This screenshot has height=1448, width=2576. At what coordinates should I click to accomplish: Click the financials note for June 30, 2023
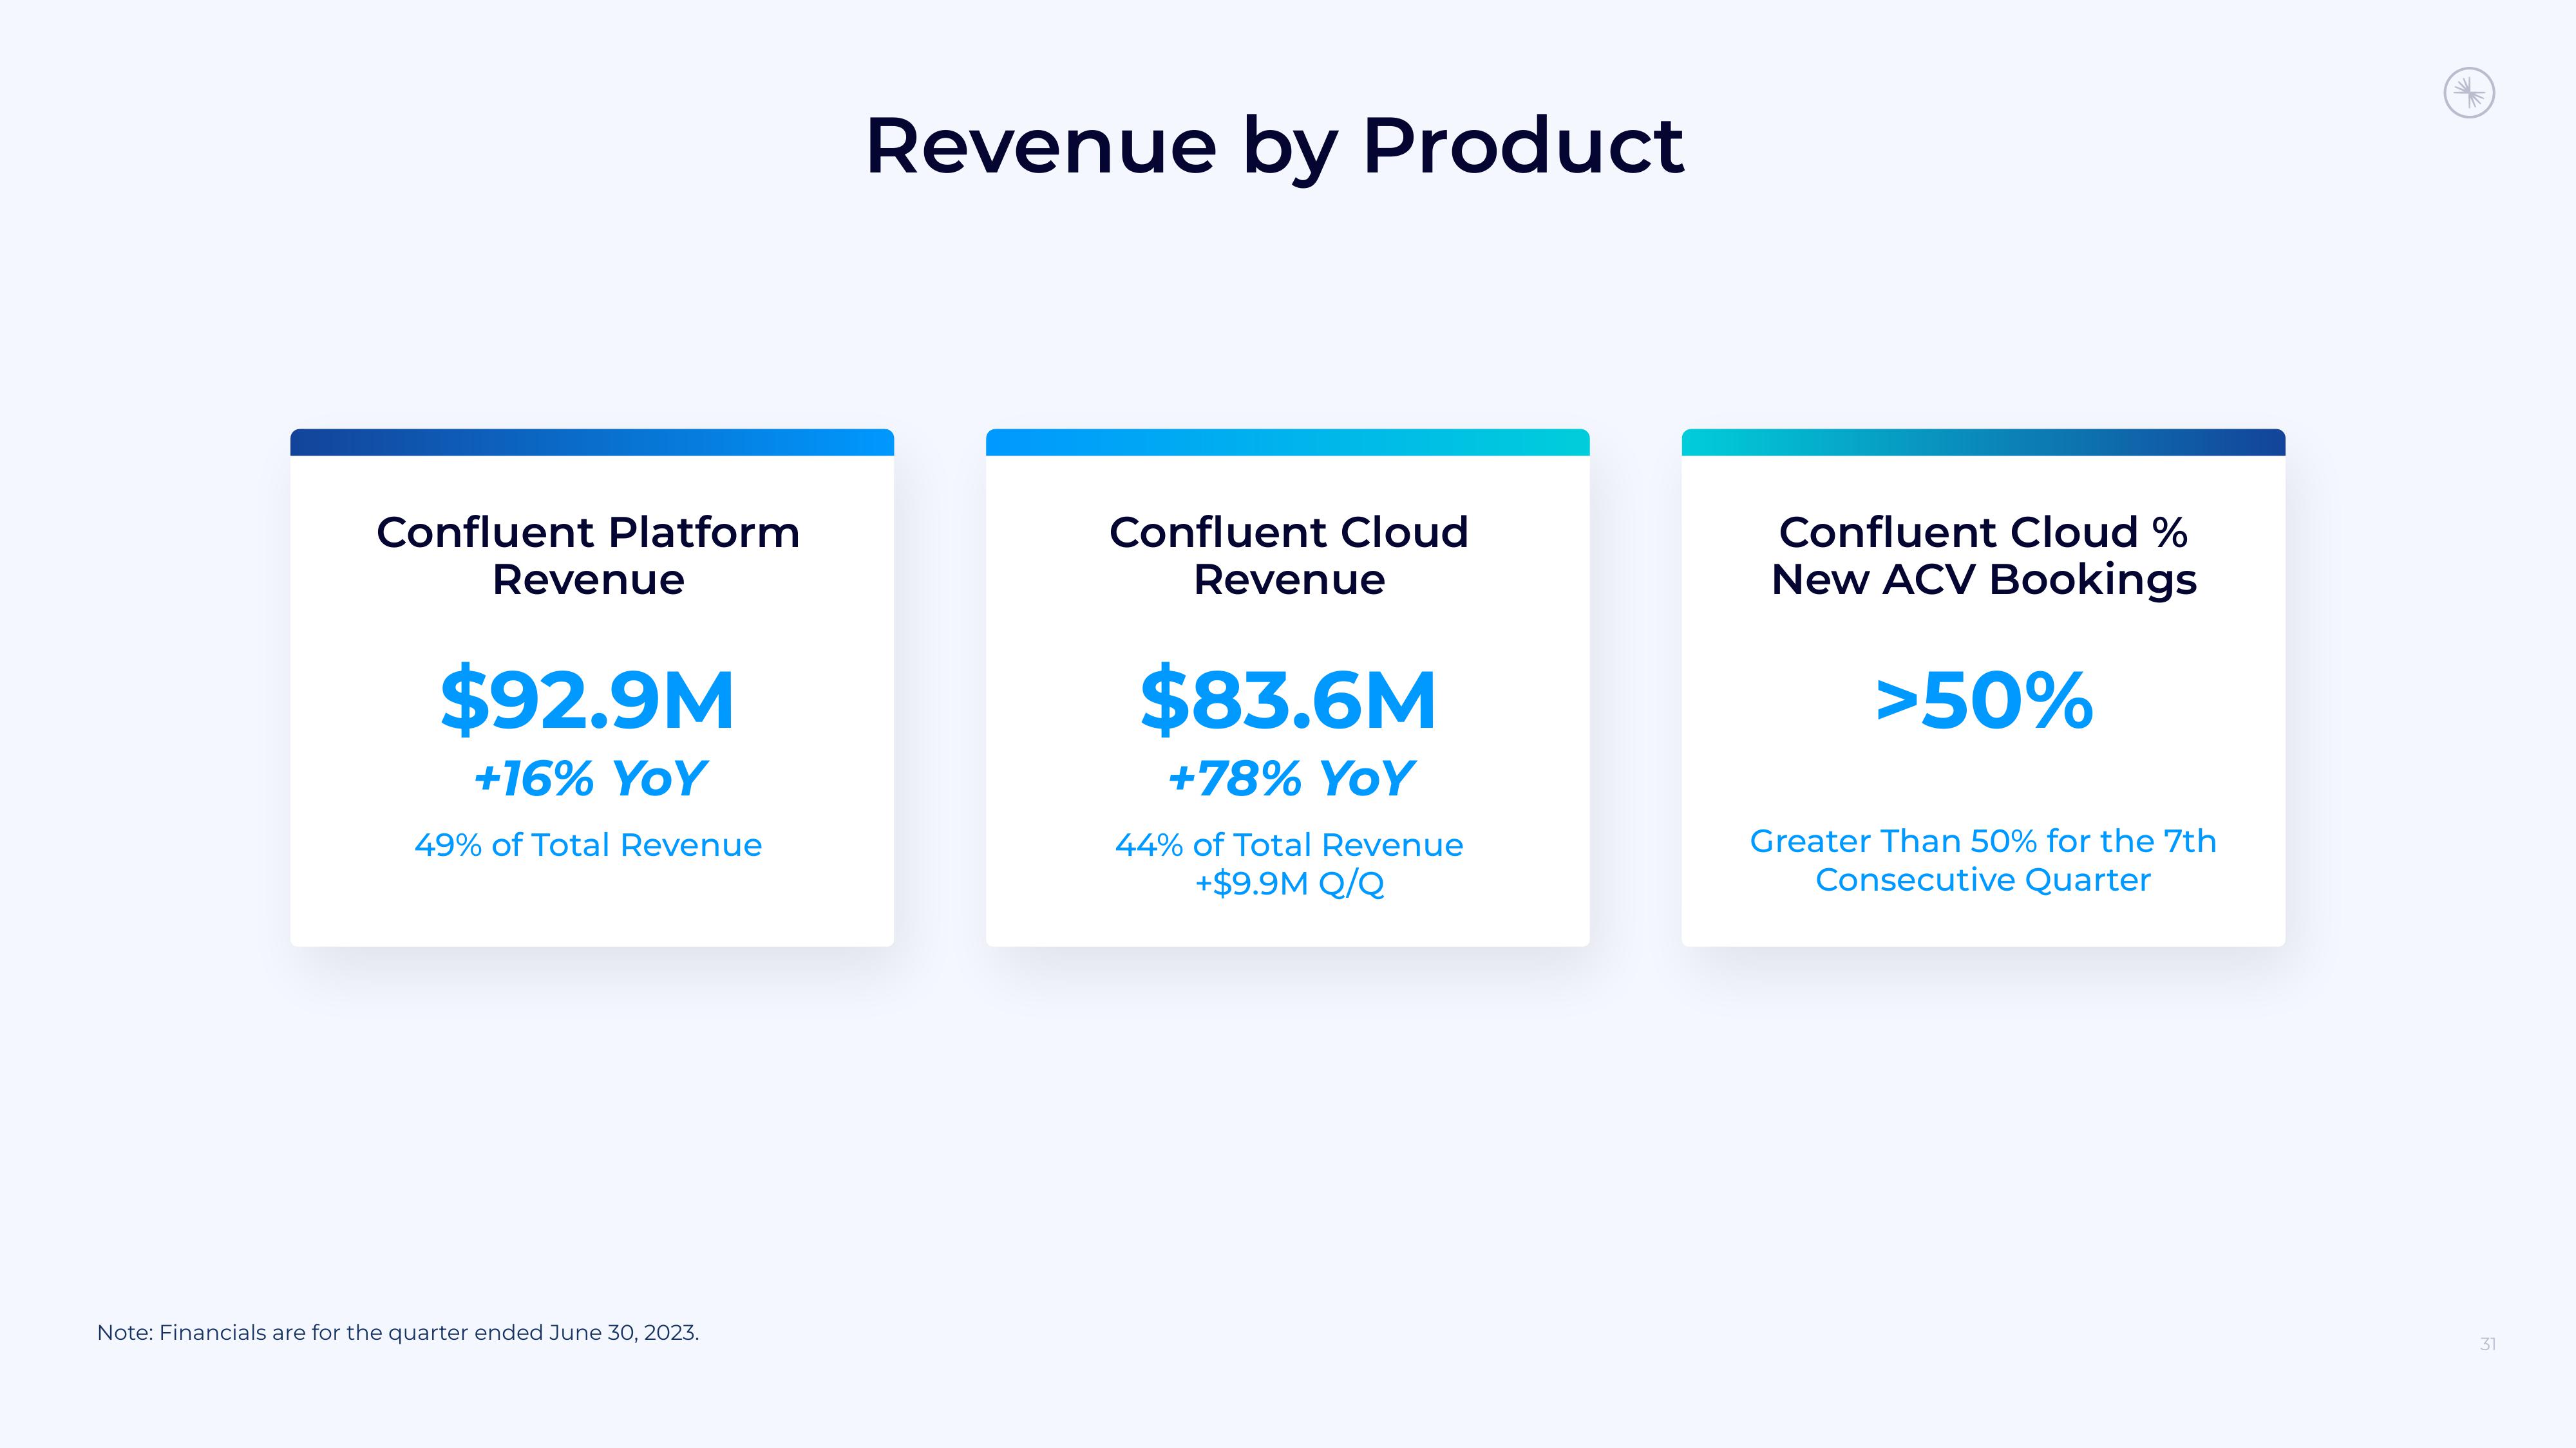pyautogui.click(x=398, y=1333)
